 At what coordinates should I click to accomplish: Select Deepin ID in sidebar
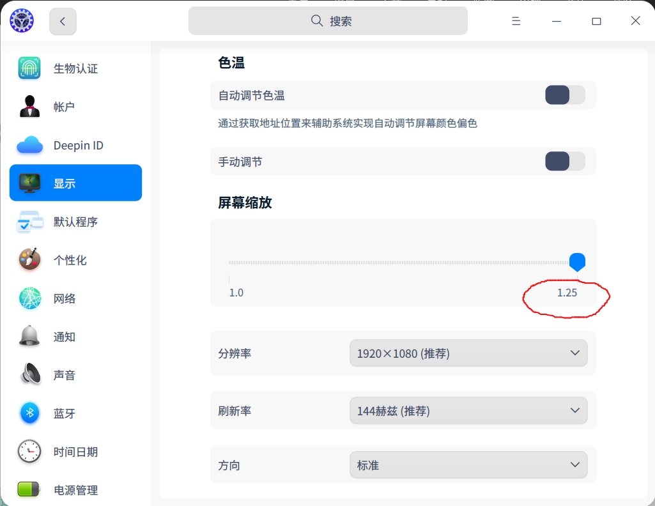[x=75, y=145]
